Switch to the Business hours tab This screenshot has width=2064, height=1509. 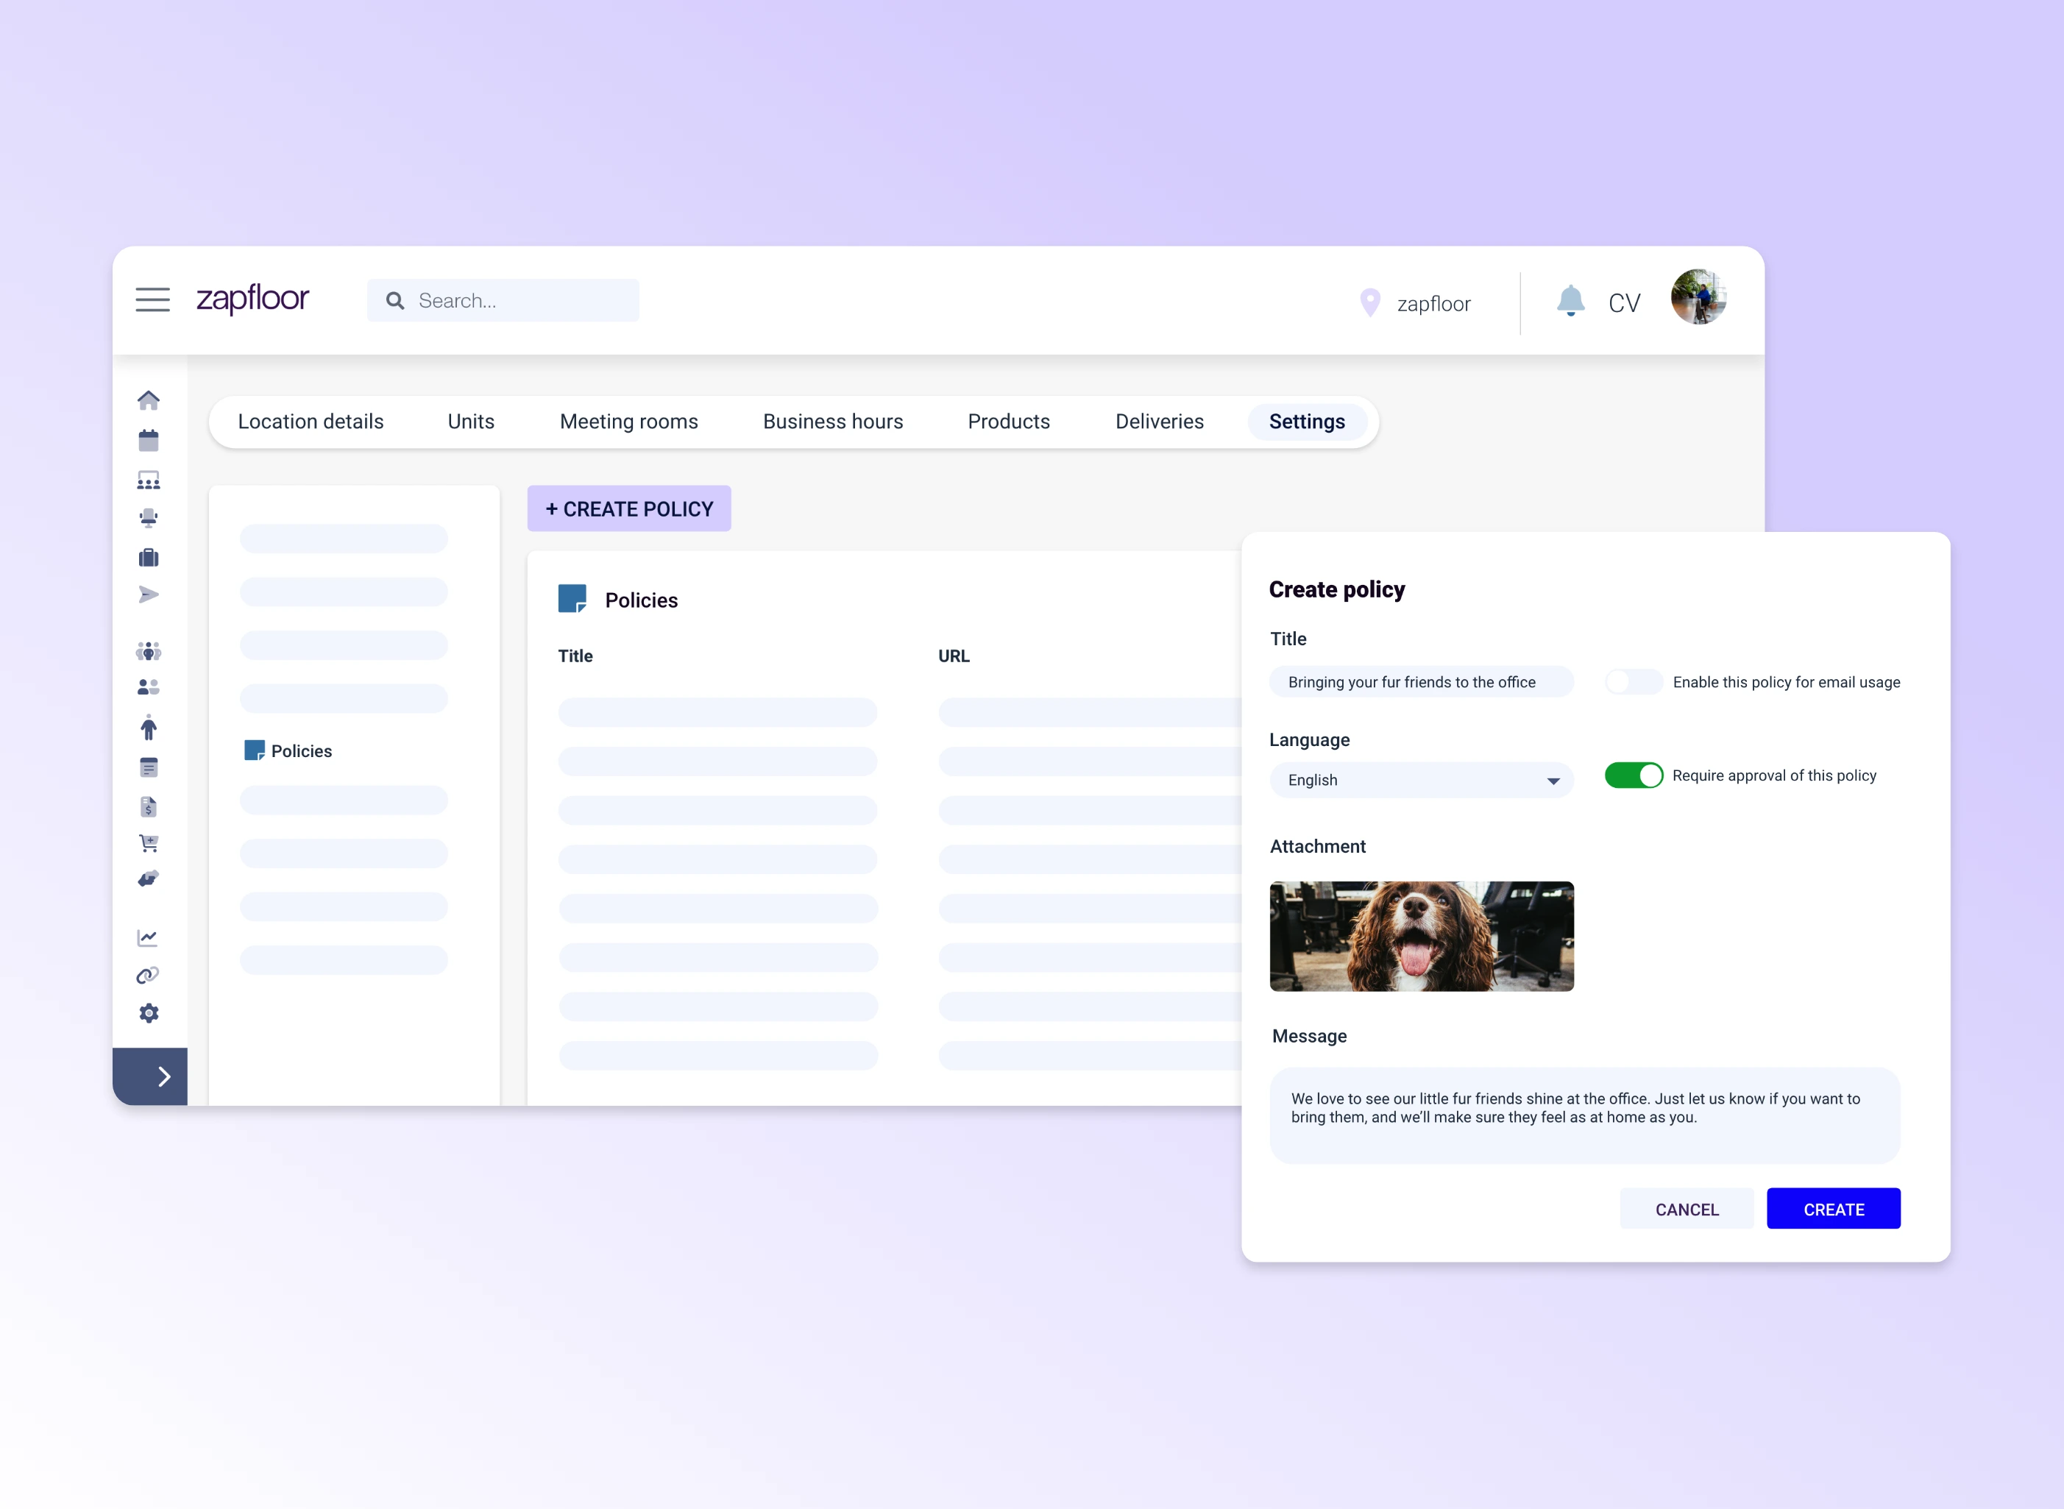(832, 421)
